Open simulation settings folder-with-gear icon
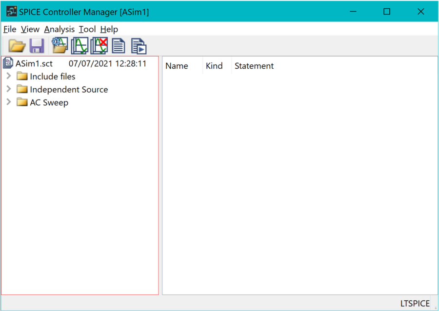This screenshot has width=439, height=311. pyautogui.click(x=60, y=45)
